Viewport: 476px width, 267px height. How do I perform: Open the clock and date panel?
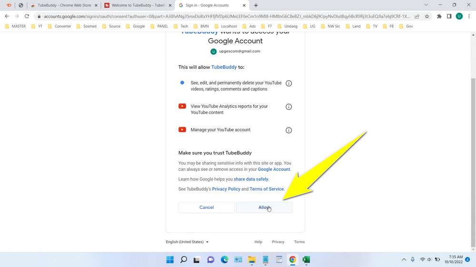tap(454, 260)
